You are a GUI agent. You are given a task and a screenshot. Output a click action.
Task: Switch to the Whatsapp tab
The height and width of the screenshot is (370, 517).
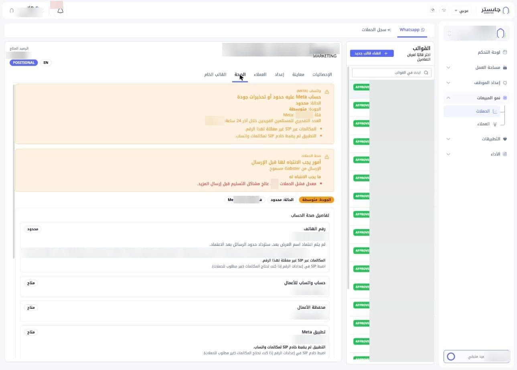[x=412, y=30]
